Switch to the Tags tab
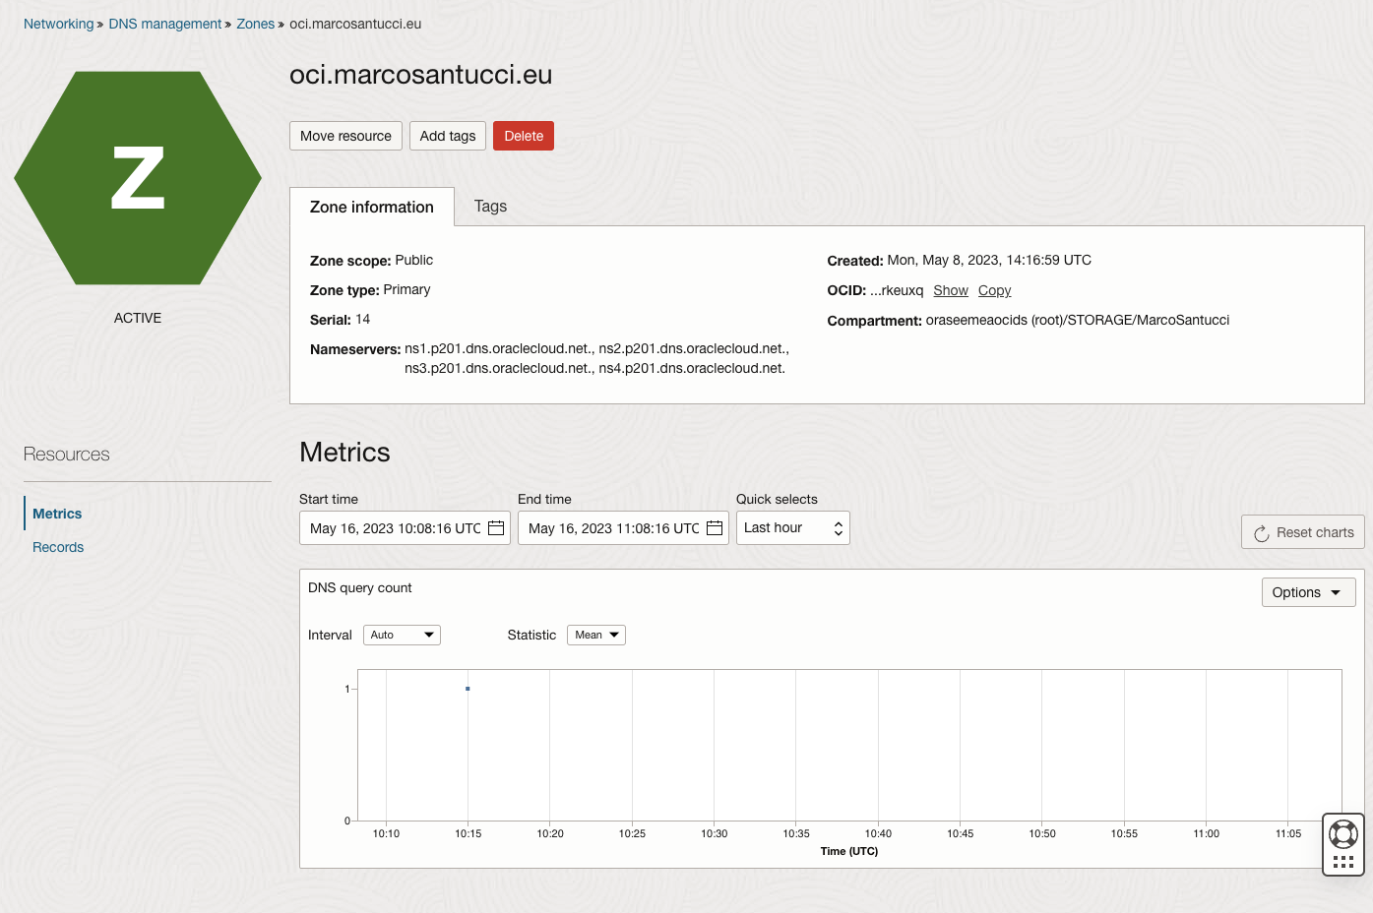This screenshot has height=913, width=1373. [x=490, y=207]
